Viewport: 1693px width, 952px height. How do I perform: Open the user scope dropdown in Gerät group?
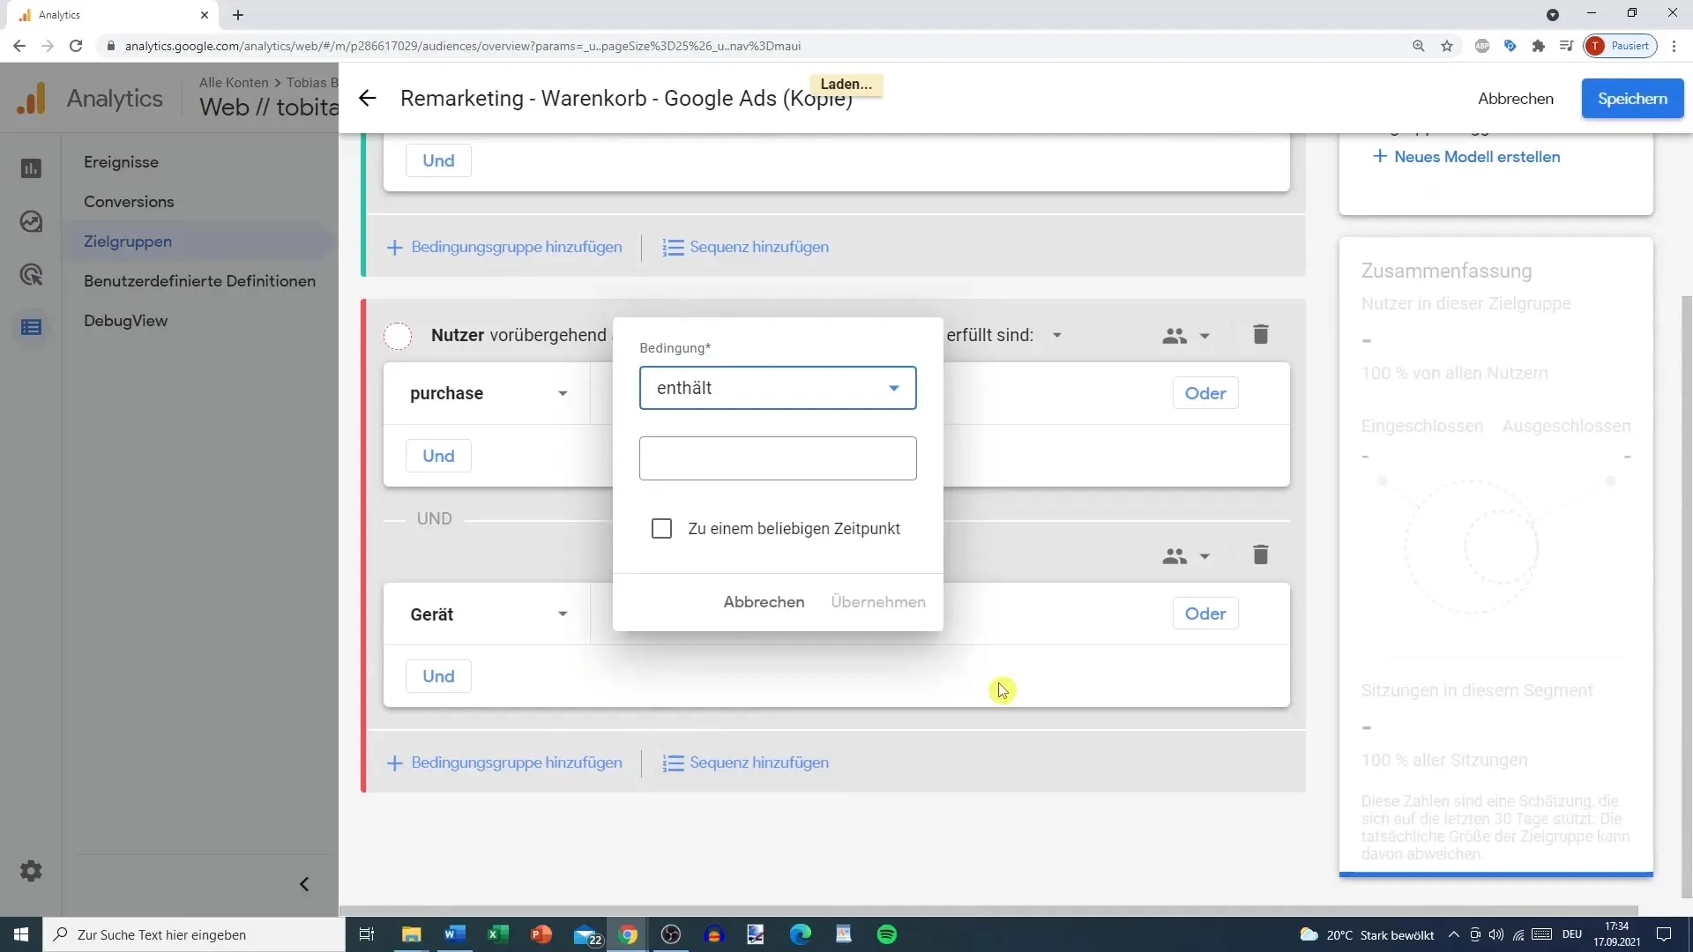(x=1186, y=556)
